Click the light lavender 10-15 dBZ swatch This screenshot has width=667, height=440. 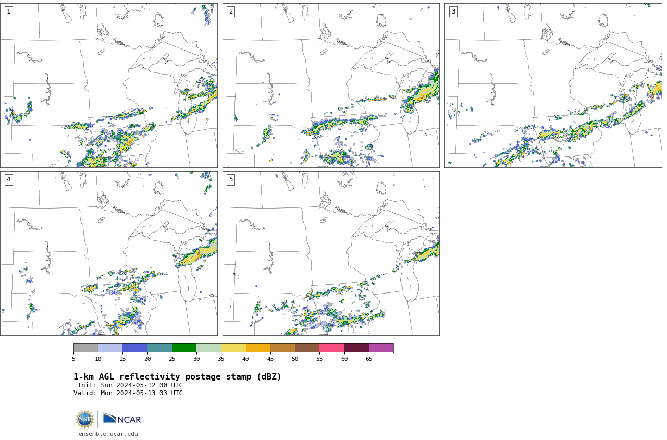coord(110,348)
